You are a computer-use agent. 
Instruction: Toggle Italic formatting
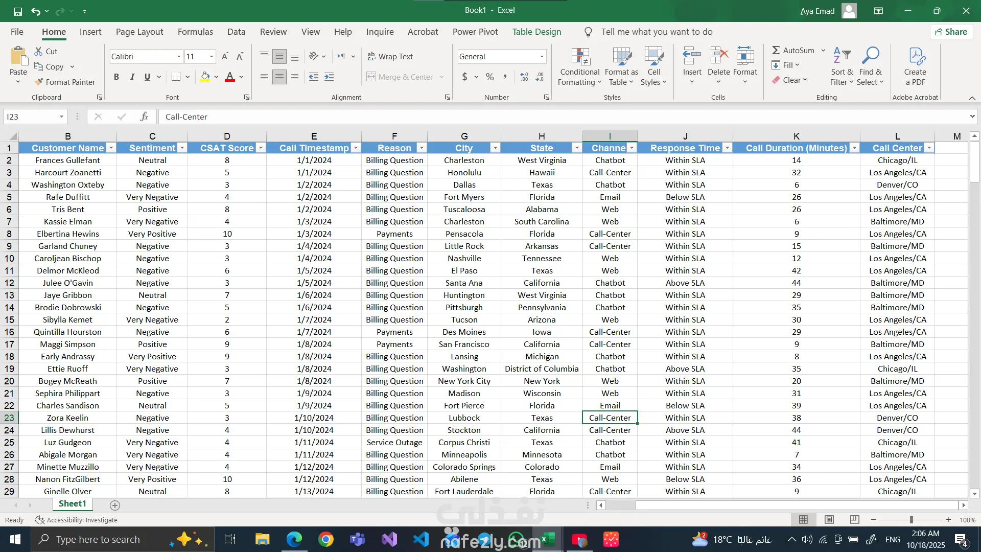[132, 77]
